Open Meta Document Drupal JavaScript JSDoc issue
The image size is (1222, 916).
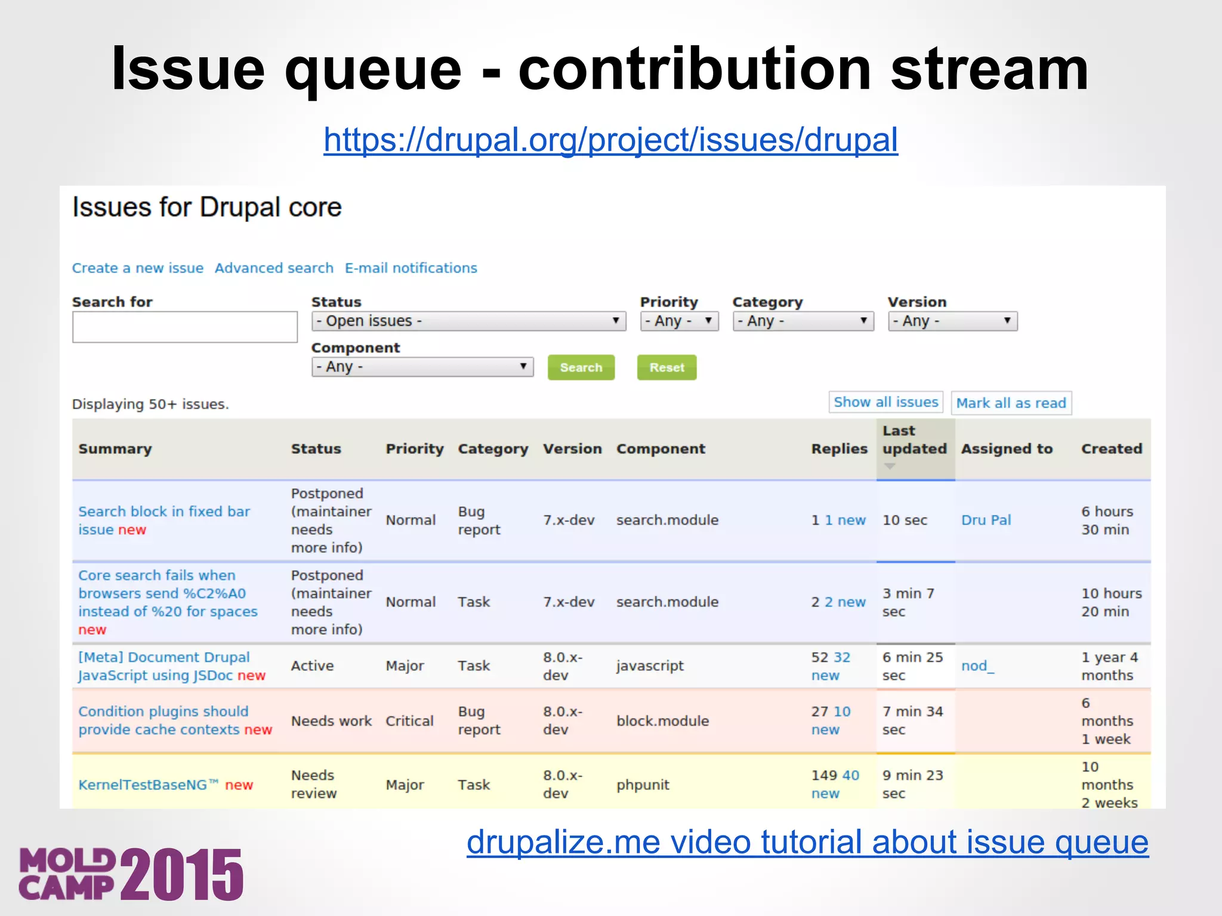tap(164, 666)
